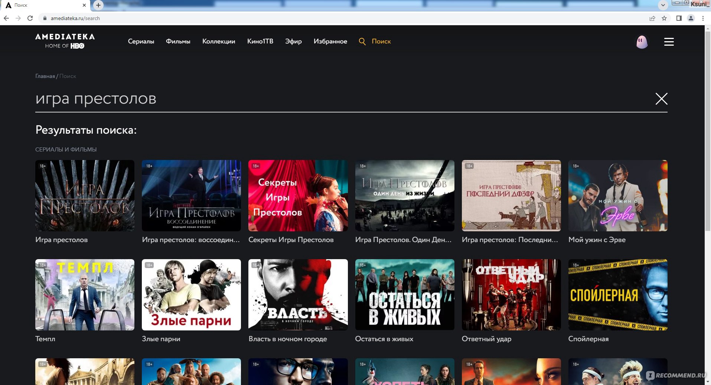Open the Коллекции section

click(219, 41)
